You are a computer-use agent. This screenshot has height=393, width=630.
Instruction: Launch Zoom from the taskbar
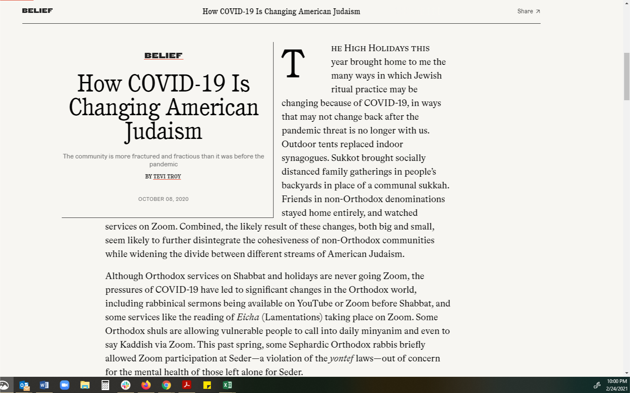tap(64, 385)
